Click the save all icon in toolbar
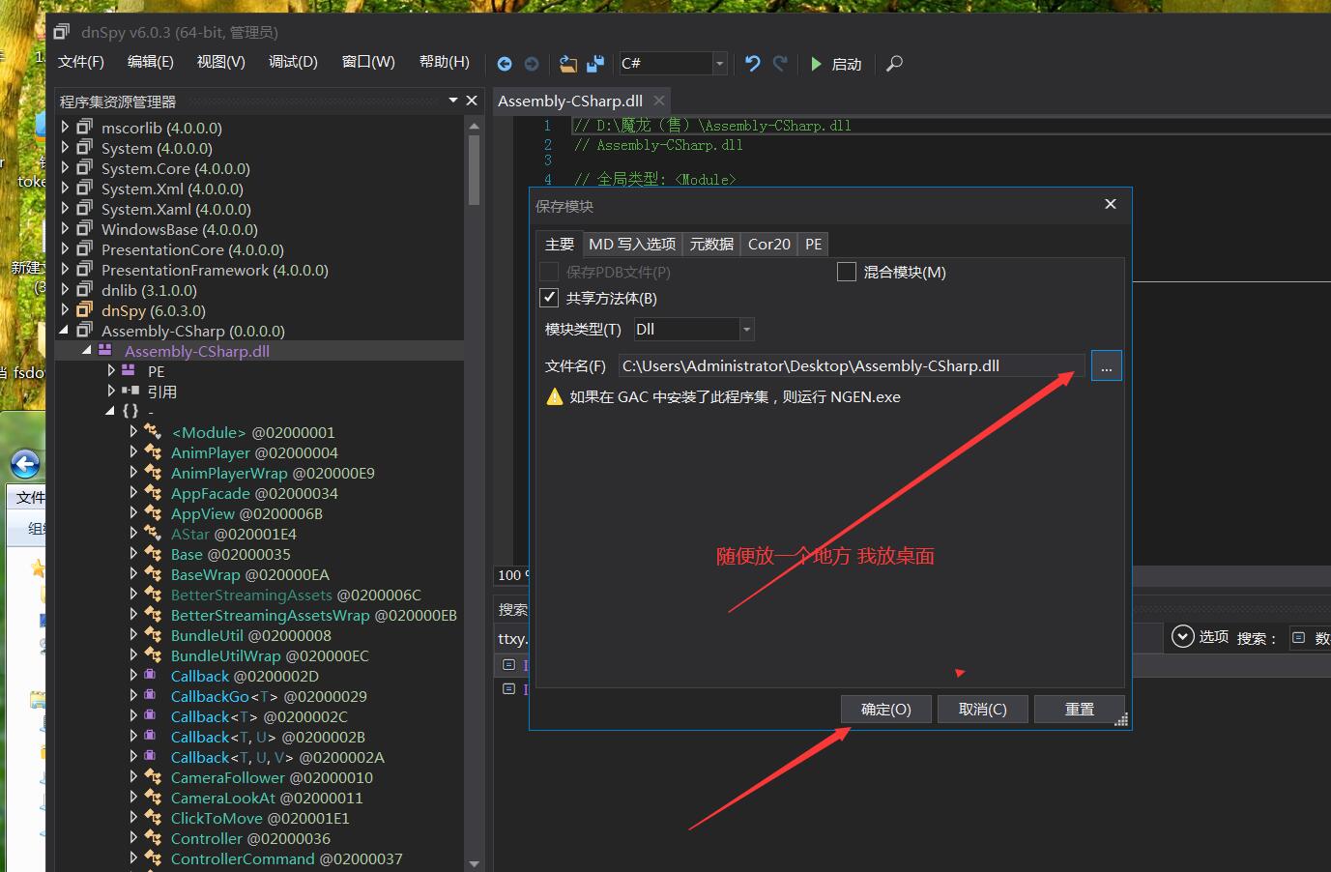The height and width of the screenshot is (872, 1331). click(595, 64)
